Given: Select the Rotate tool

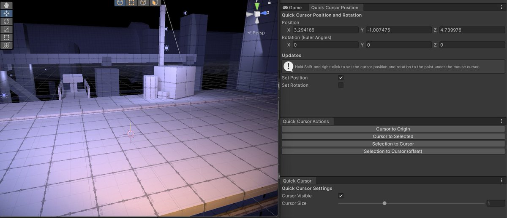Looking at the screenshot, I should click(x=7, y=21).
